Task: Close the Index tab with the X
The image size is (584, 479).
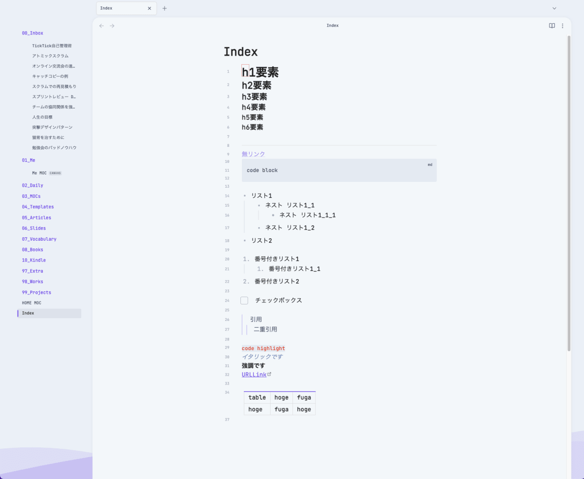Action: pos(149,8)
